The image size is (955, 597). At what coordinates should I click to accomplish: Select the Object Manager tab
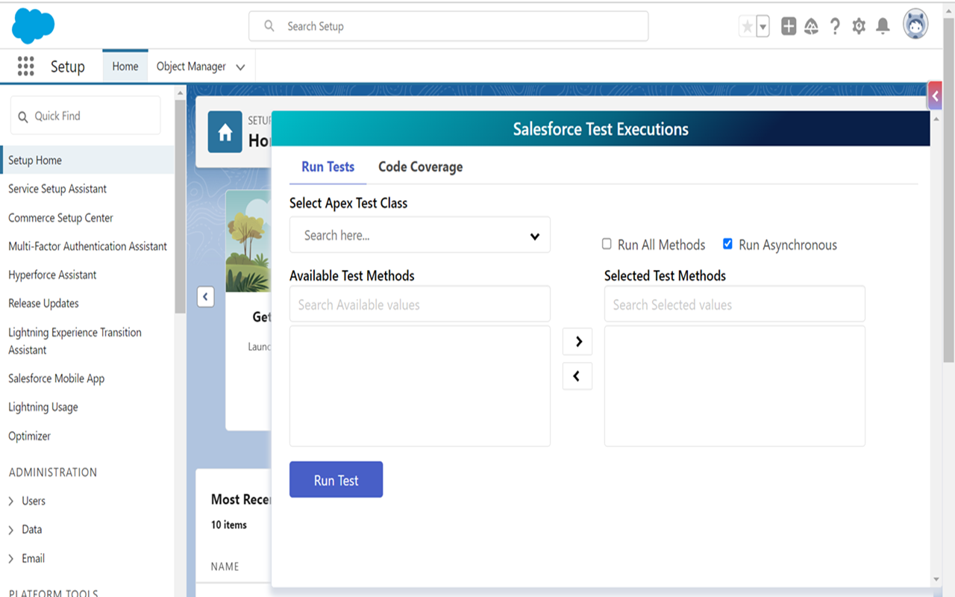pyautogui.click(x=191, y=66)
